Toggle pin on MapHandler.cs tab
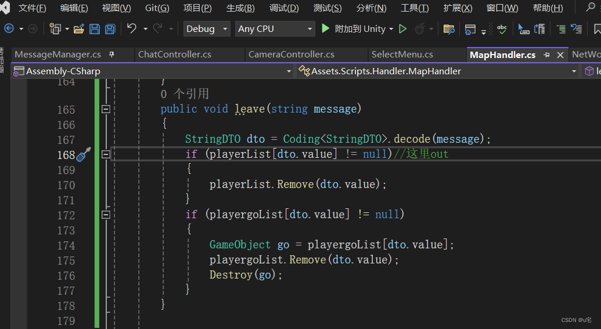This screenshot has width=601, height=329. pyautogui.click(x=546, y=55)
